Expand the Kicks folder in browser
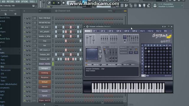Viewport: 189px width, 106px height. click(x=3, y=63)
